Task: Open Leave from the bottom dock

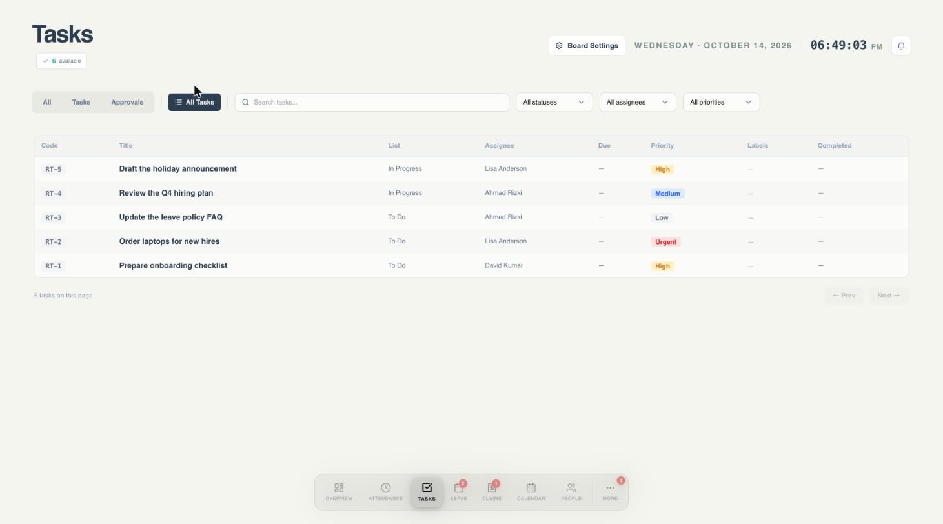Action: click(458, 492)
